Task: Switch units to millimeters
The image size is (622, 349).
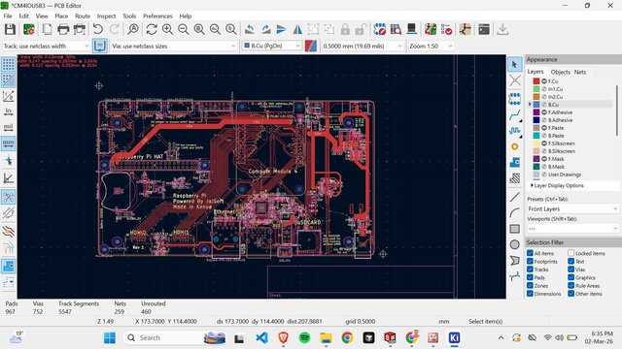Action: (9, 143)
